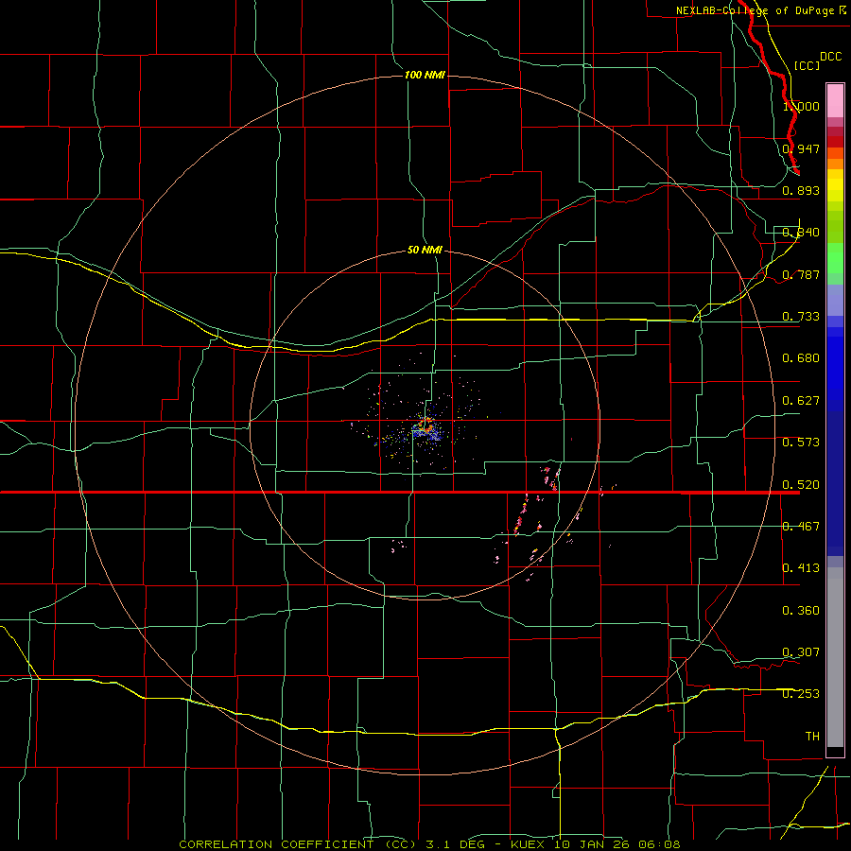
Task: Click the 0.360 legend value
Action: point(801,611)
